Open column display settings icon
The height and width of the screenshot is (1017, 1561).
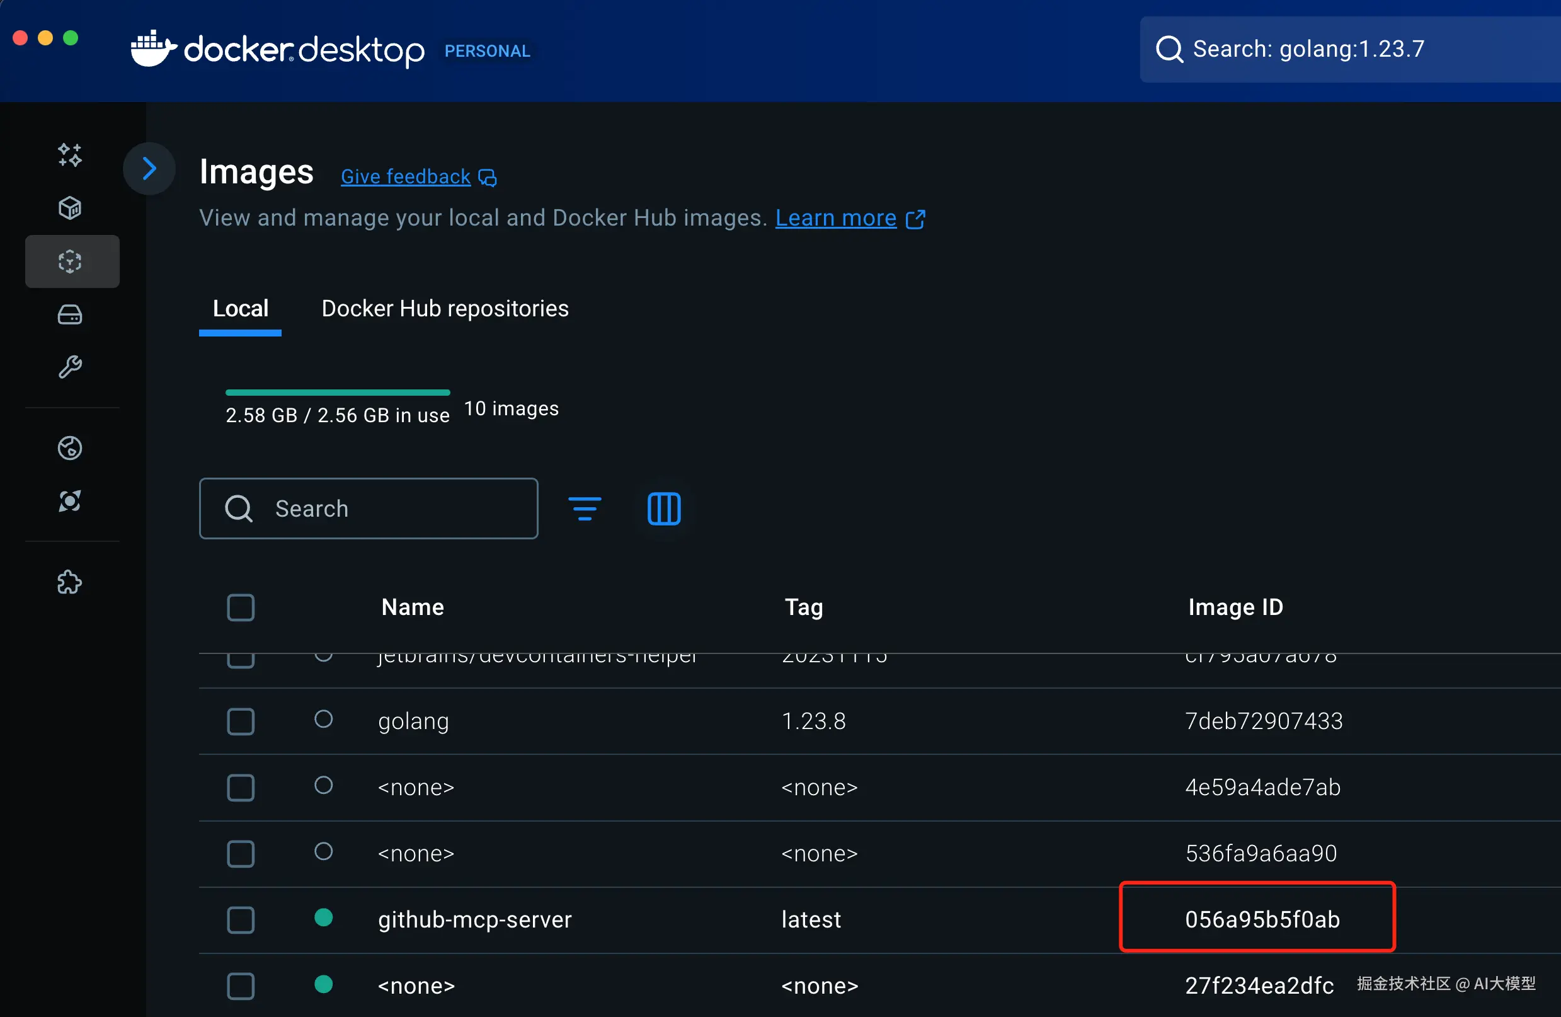(664, 508)
